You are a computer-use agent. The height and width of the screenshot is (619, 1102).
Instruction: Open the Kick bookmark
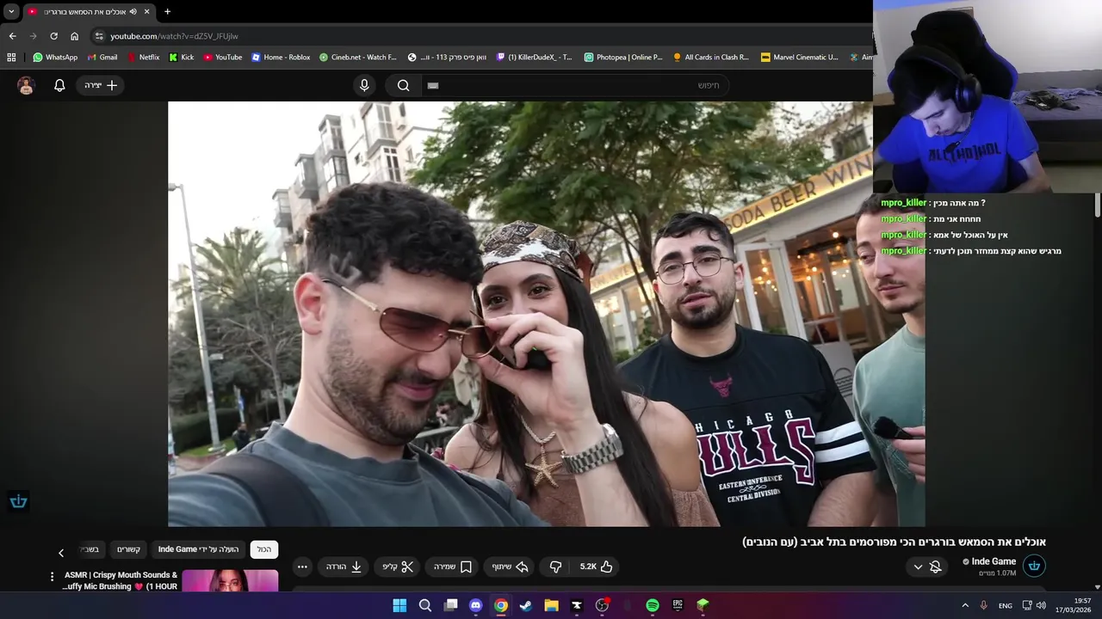[182, 58]
